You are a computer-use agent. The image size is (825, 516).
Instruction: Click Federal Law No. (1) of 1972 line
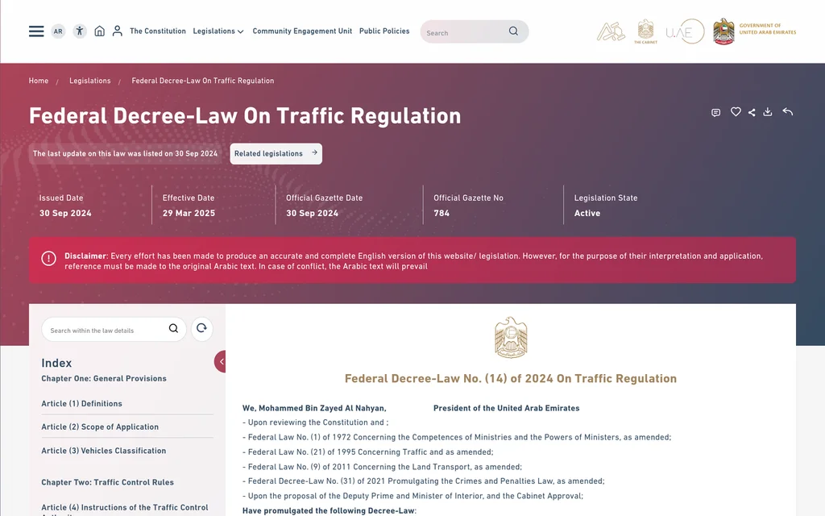[x=457, y=437]
